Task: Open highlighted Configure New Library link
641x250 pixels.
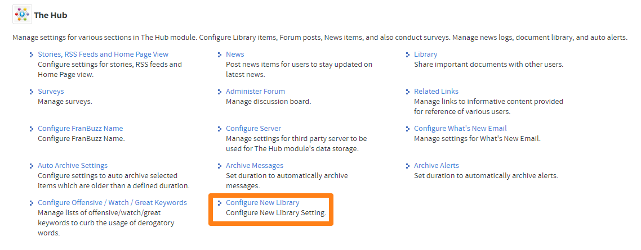Action: tap(262, 203)
